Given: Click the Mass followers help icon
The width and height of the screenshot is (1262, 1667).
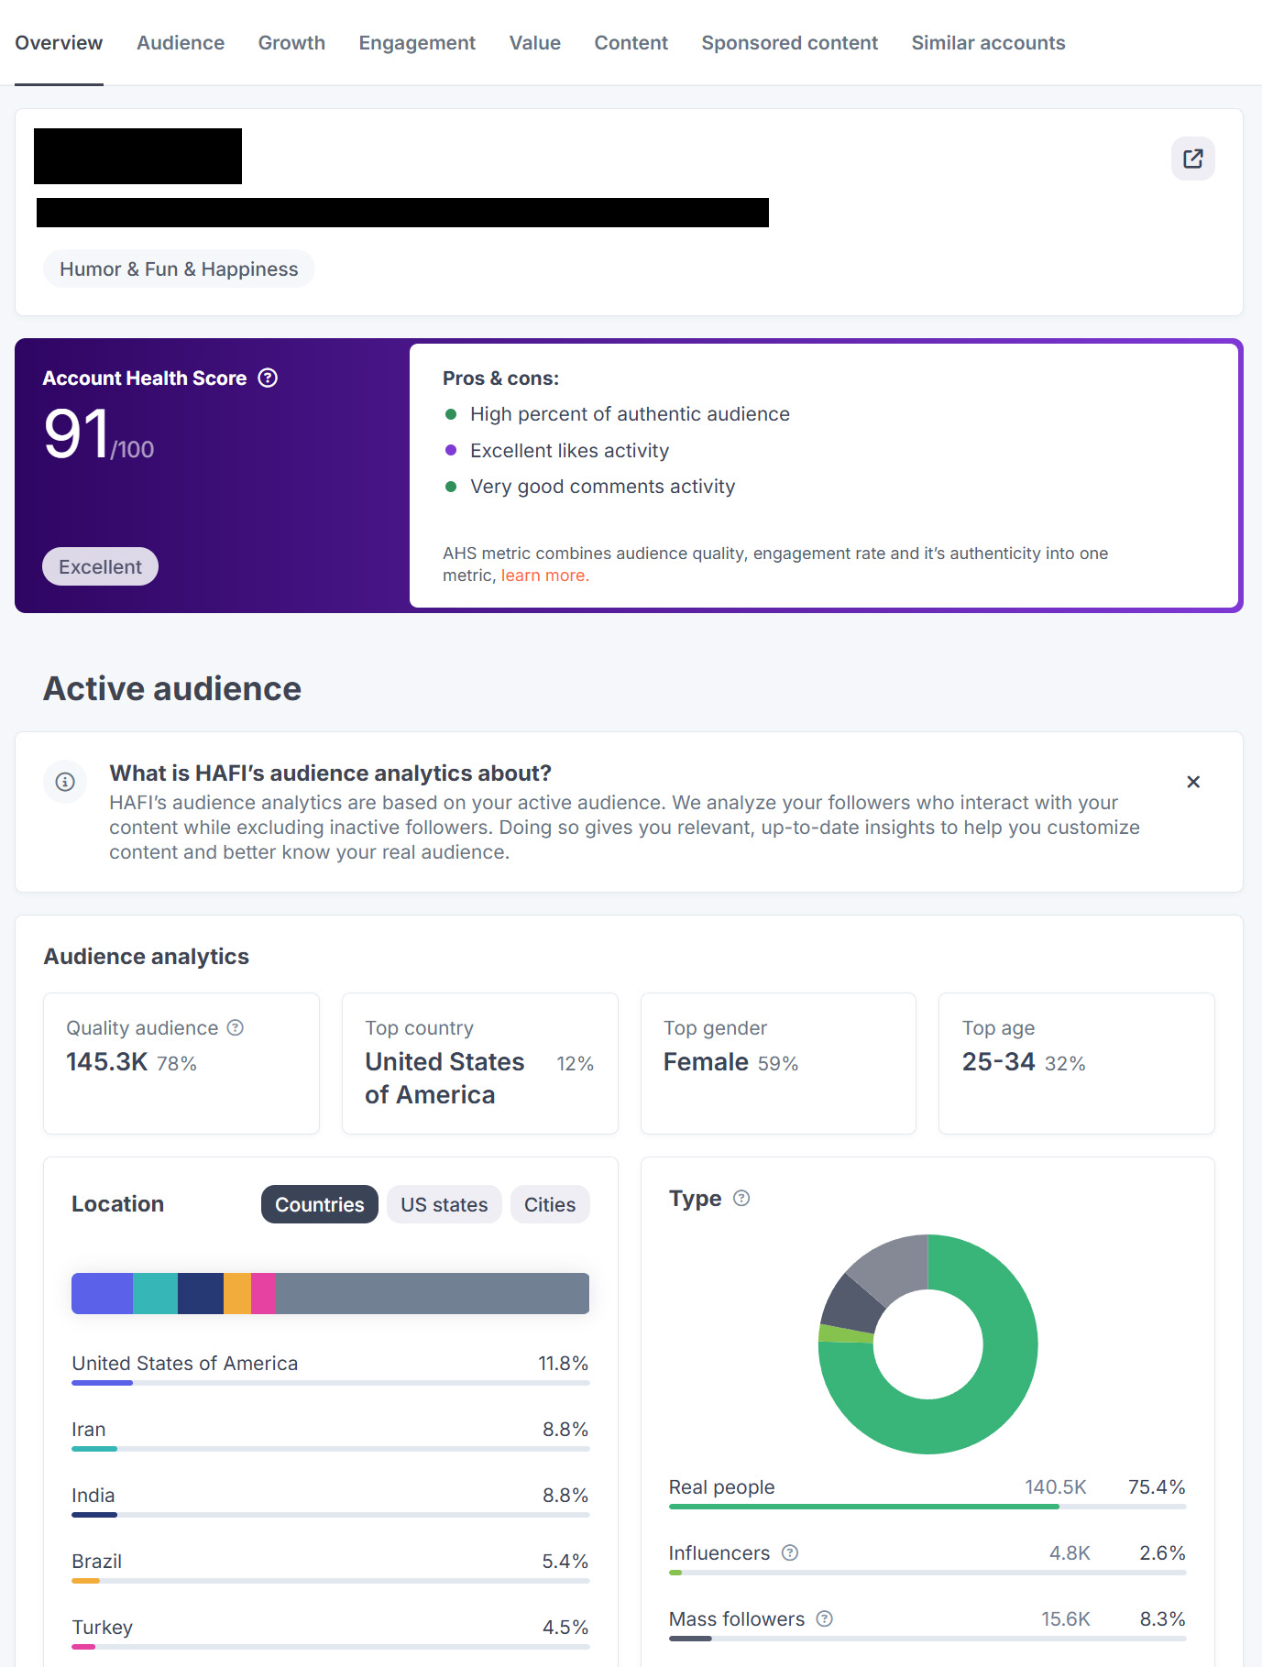Looking at the screenshot, I should pyautogui.click(x=824, y=1618).
